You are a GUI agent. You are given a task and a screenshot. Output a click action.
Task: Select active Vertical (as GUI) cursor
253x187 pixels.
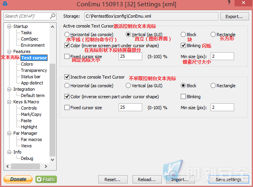[x=128, y=35]
